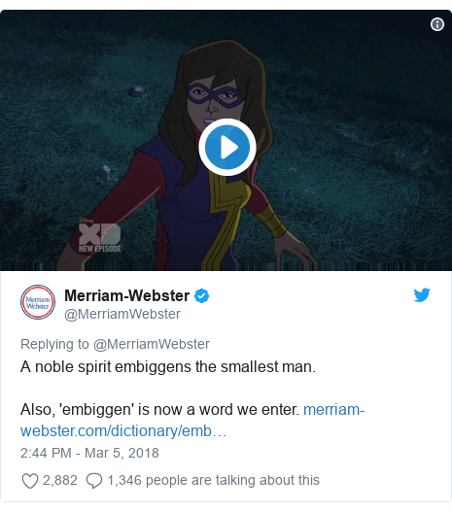Image resolution: width=452 pixels, height=512 pixels.
Task: Click the info icon on the video
Action: (437, 24)
